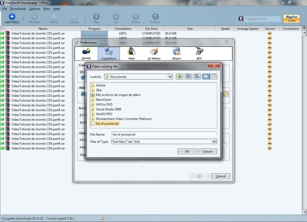Select the Adobe folder
The height and width of the screenshot is (222, 307).
[98, 85]
